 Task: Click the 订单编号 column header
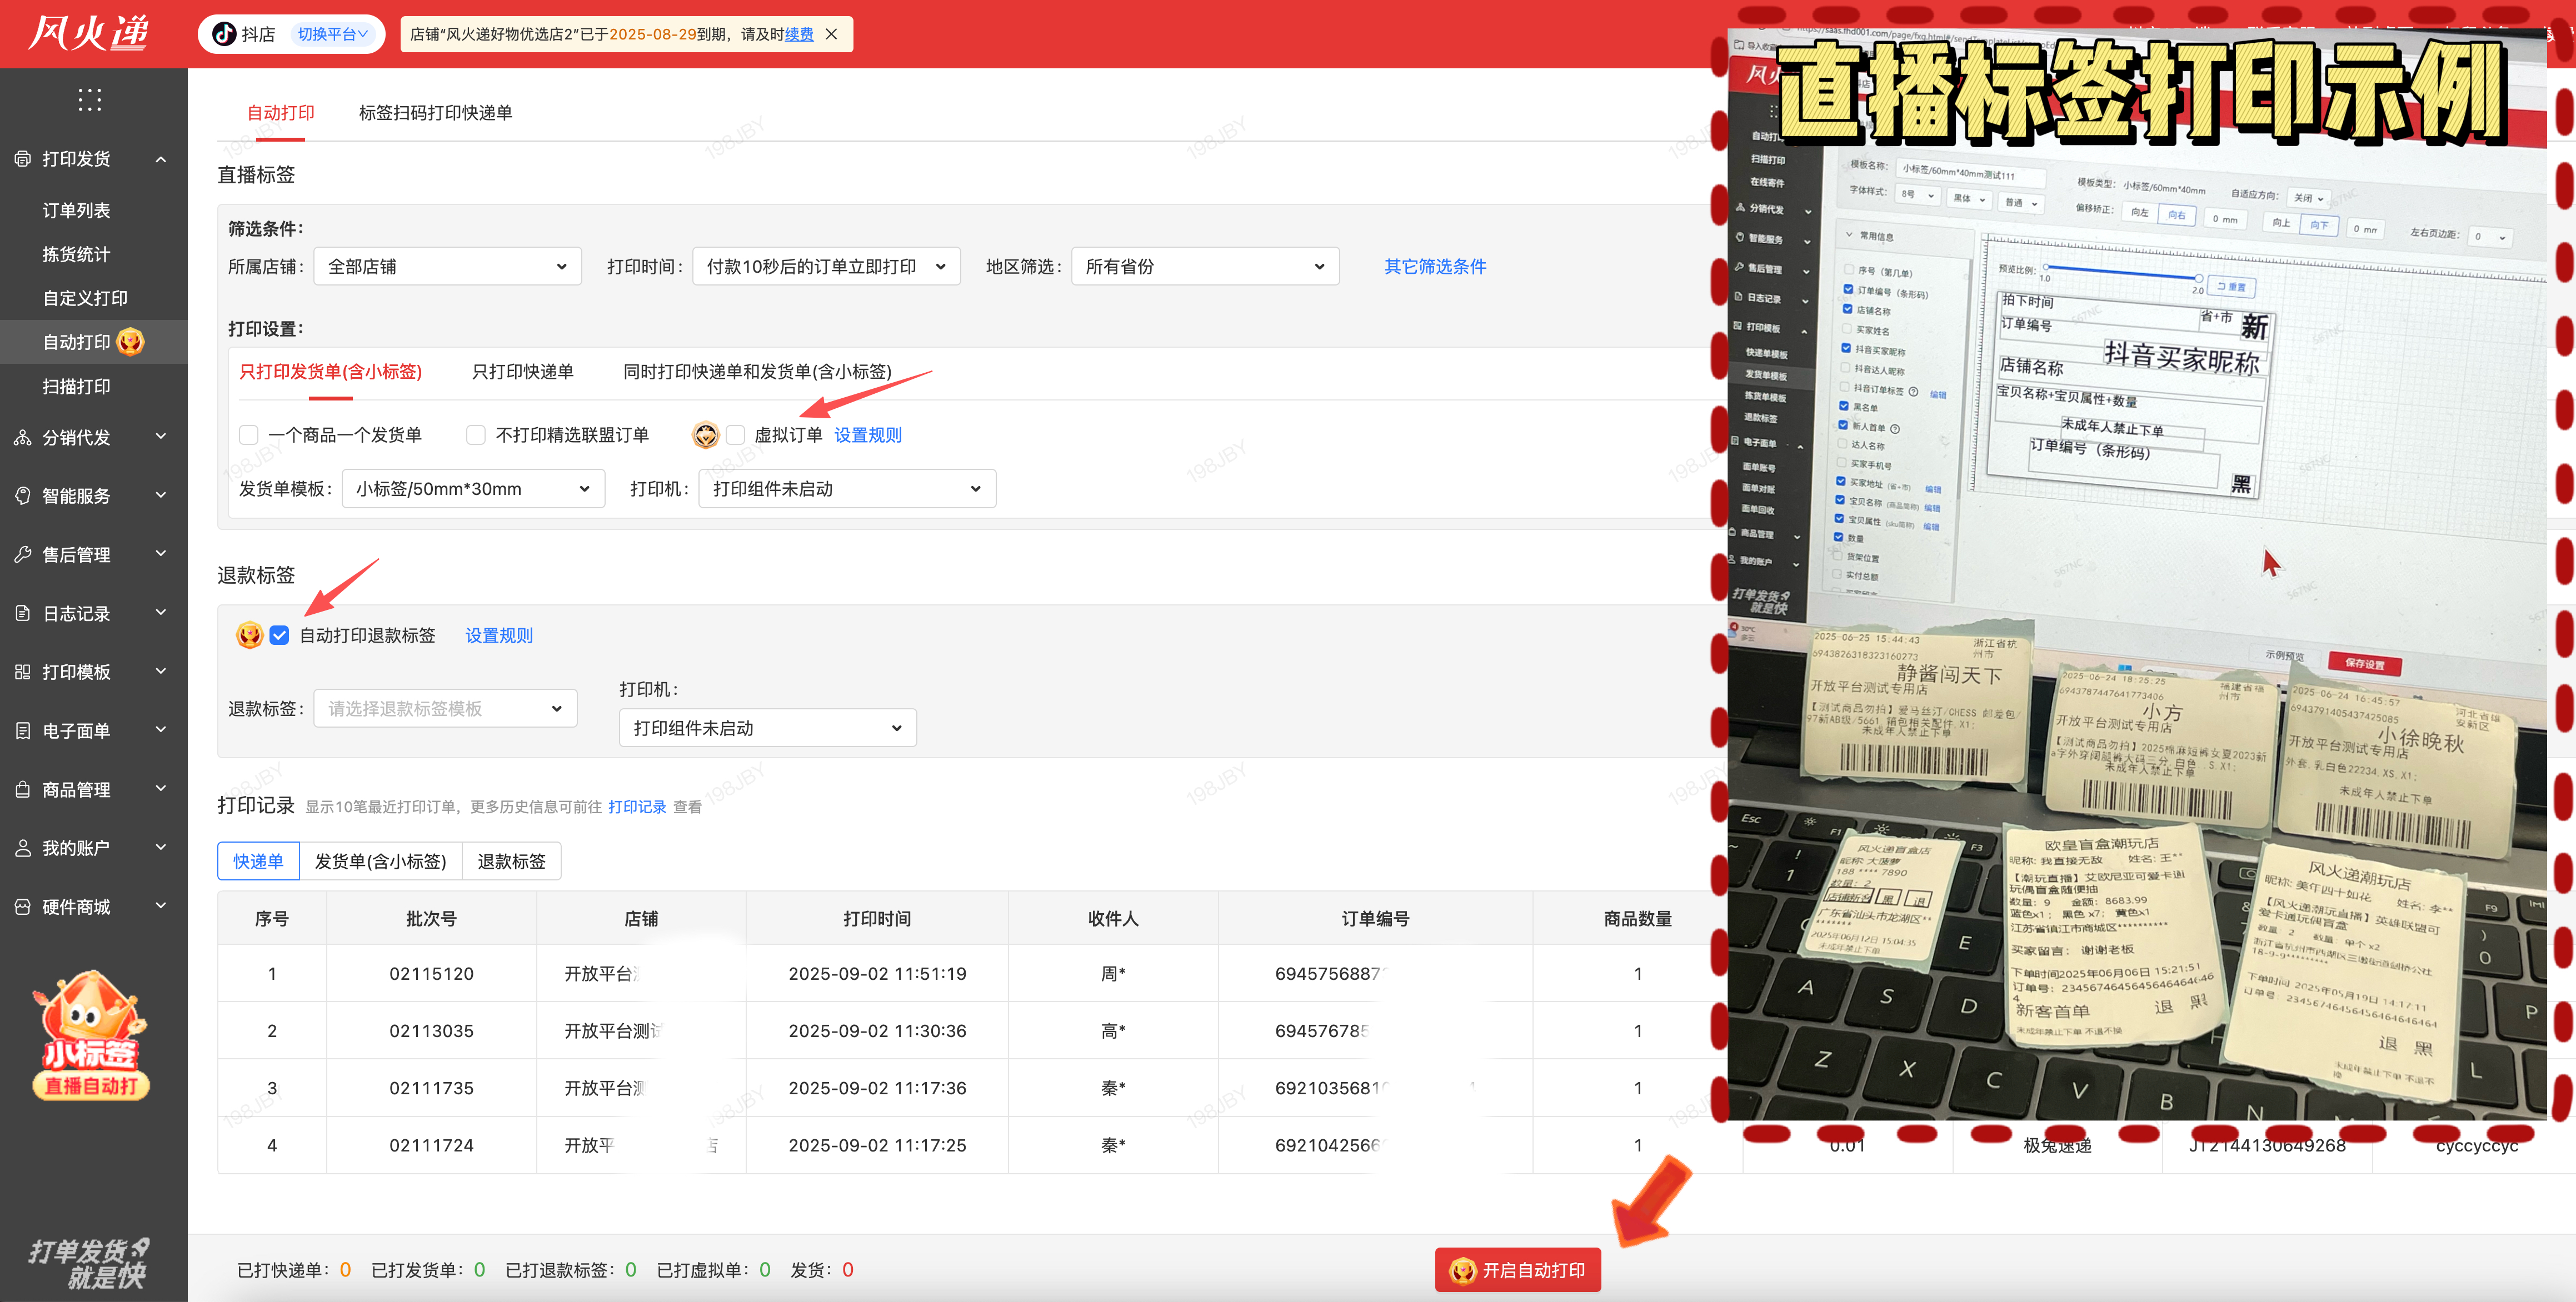[x=1375, y=918]
